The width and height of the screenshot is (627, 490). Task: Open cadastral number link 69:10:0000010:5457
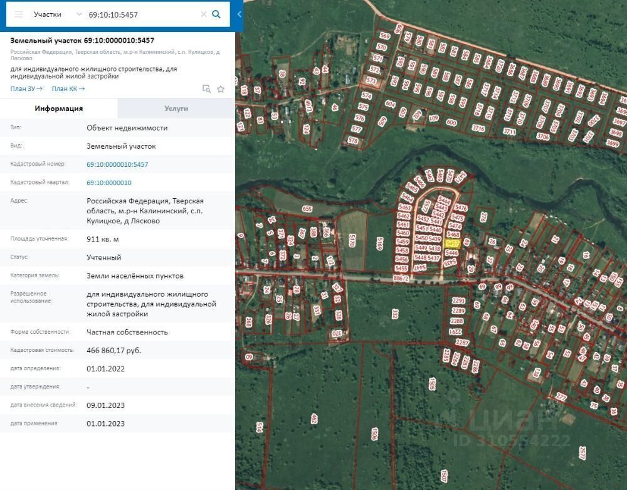click(x=117, y=164)
